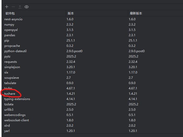
Task: Select the tushare package
Action: pyautogui.click(x=10, y=94)
